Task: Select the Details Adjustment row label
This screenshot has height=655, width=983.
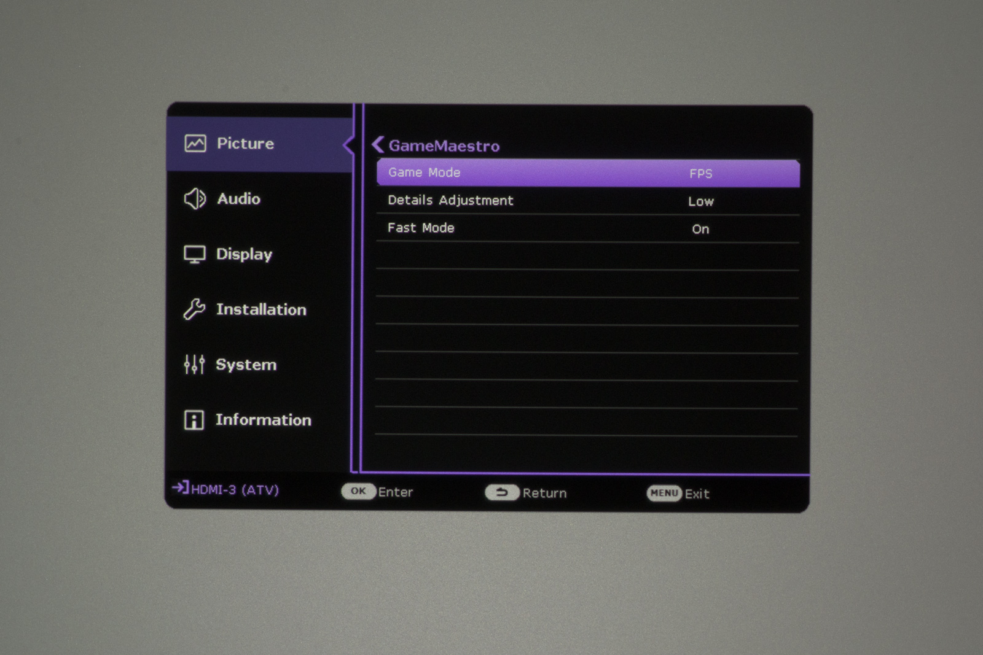Action: pos(450,200)
